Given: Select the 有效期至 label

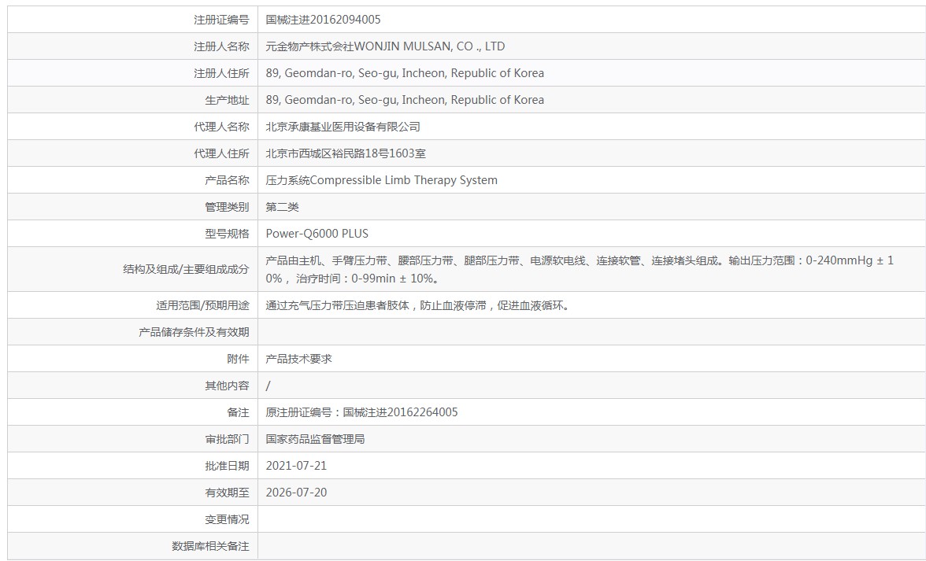Looking at the screenshot, I should pyautogui.click(x=227, y=493).
